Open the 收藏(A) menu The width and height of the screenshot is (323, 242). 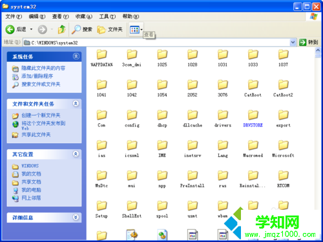pos(84,17)
